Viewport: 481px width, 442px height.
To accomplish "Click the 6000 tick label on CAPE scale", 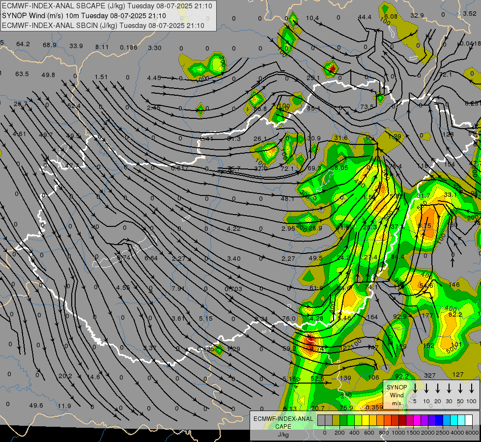I will 473,433.
